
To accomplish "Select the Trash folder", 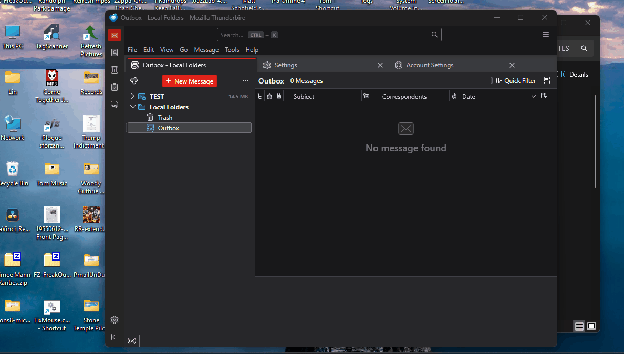I will click(x=165, y=118).
